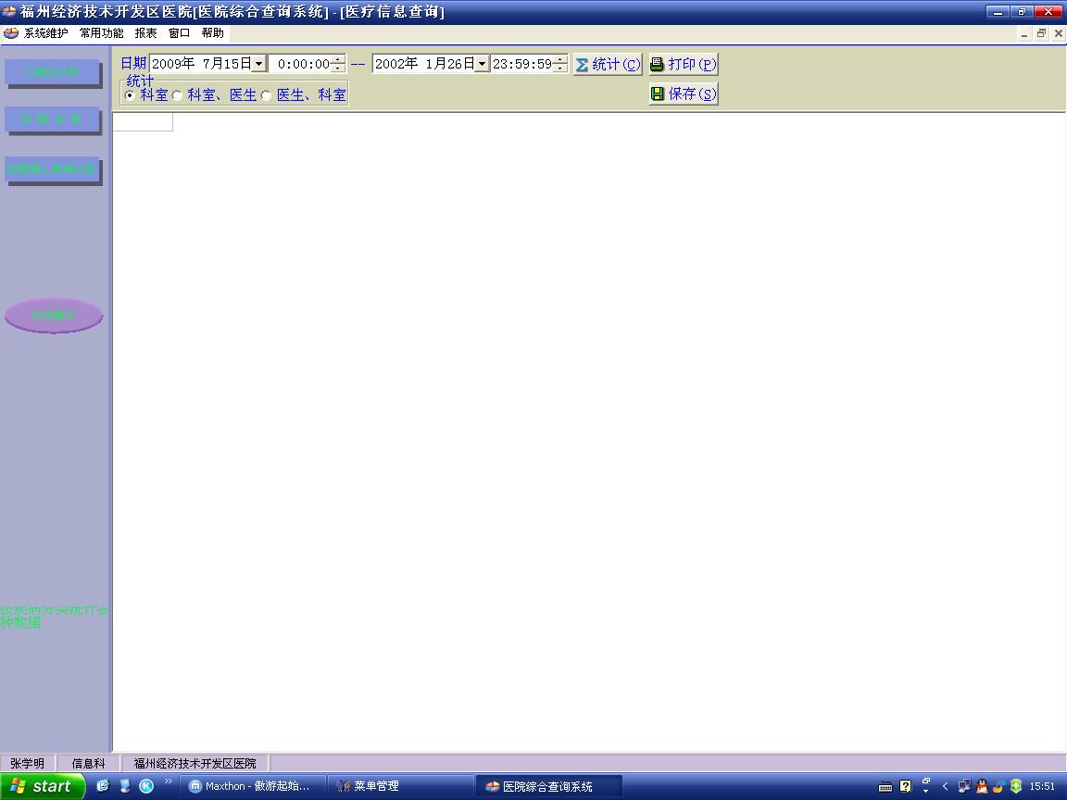Decrease the start time 0:00:00 spinner down

[x=337, y=68]
